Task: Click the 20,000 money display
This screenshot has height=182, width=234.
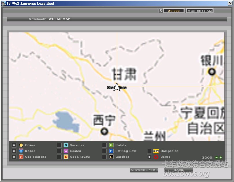Action: (174, 11)
